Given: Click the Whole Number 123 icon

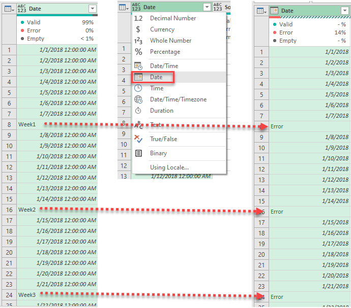Looking at the screenshot, I should coord(138,41).
